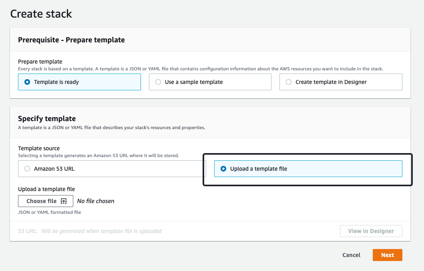
Task: Click the No file chosen text
Action: 96,201
